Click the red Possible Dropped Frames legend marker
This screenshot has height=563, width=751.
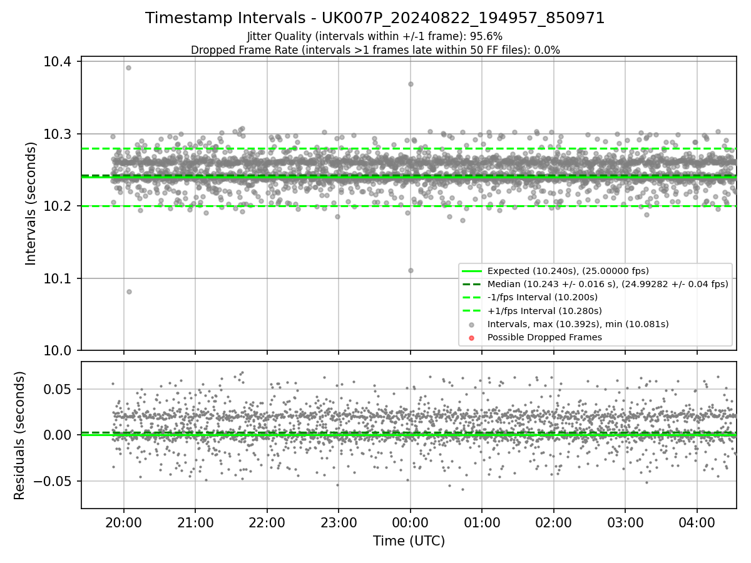point(472,338)
